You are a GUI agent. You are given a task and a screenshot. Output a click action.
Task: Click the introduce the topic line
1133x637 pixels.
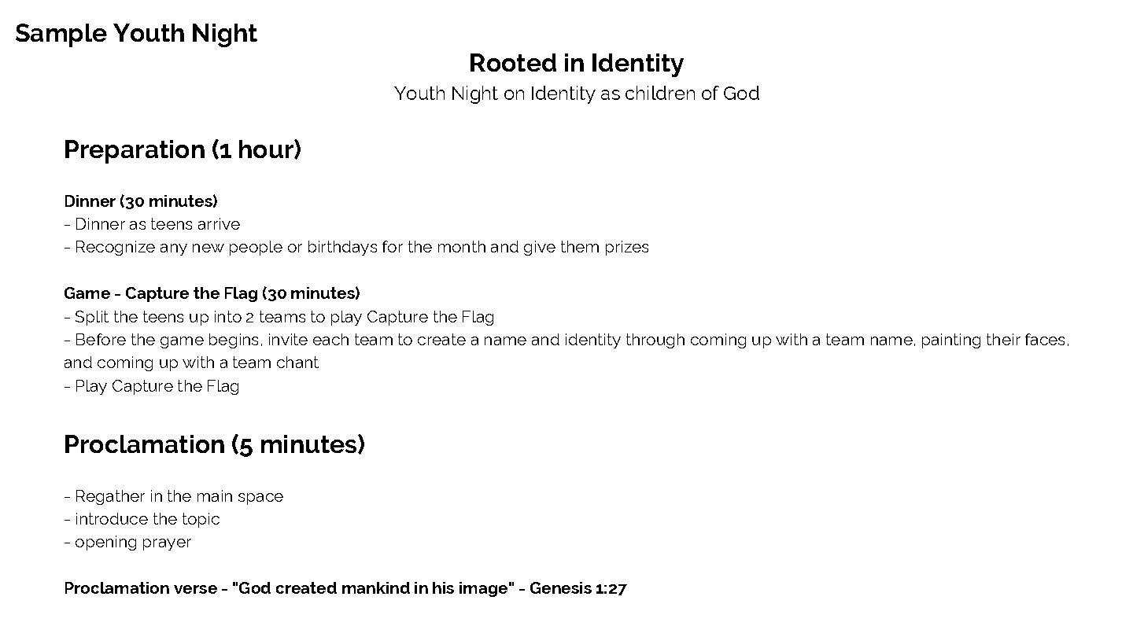click(x=142, y=519)
